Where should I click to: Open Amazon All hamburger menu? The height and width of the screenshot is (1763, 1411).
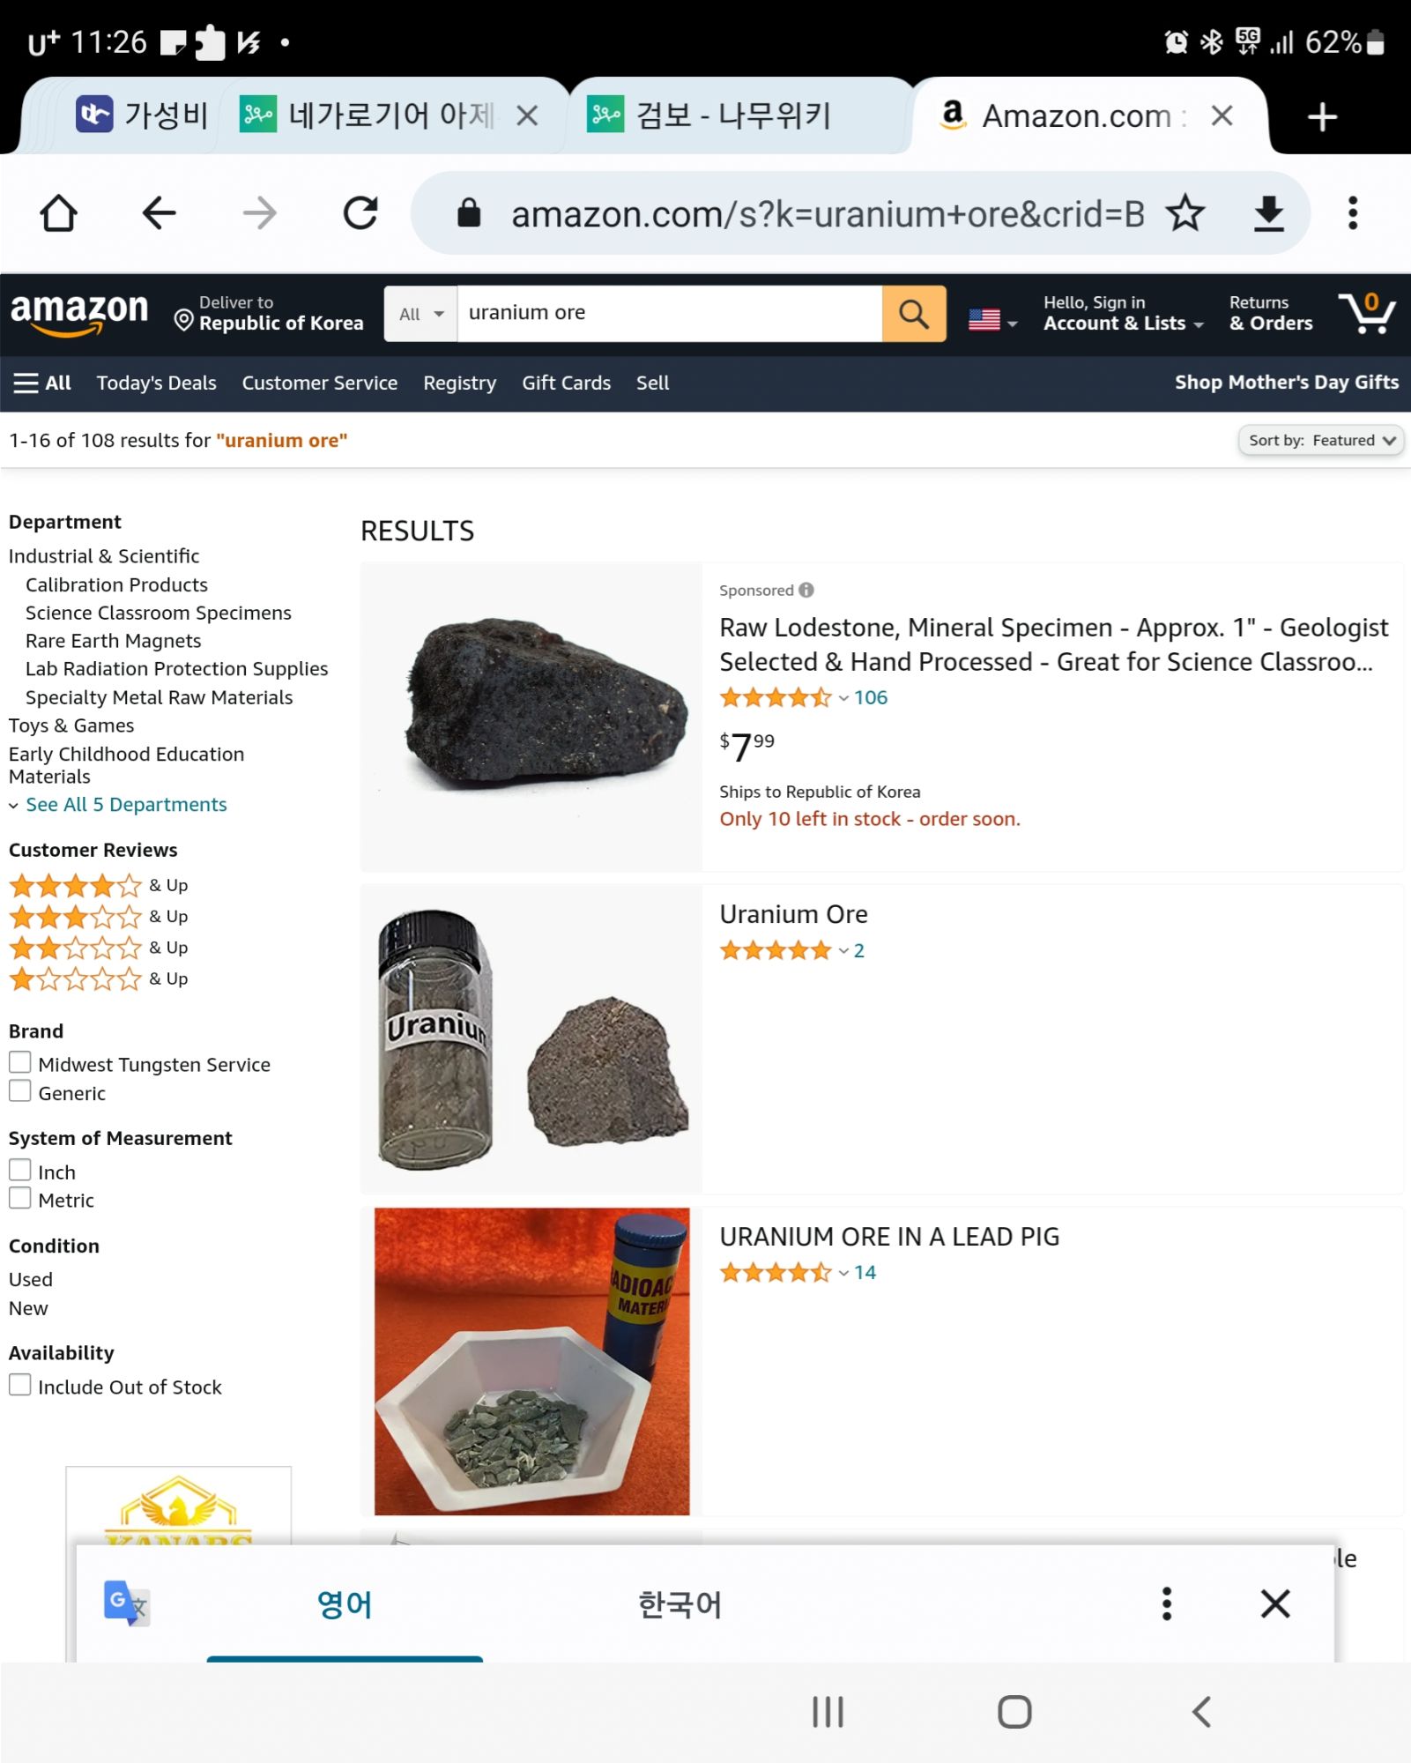[x=42, y=383]
